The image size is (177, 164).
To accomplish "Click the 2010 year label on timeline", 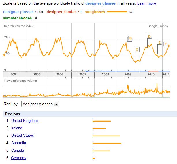I will pos(151,74).
